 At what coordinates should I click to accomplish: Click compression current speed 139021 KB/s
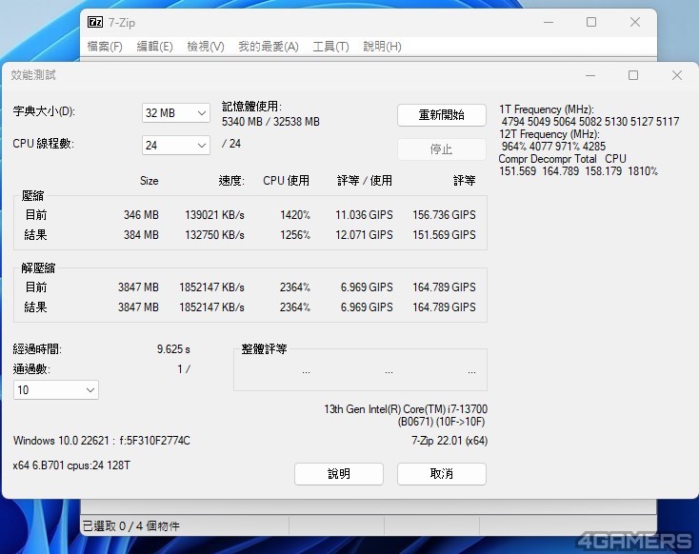[214, 215]
